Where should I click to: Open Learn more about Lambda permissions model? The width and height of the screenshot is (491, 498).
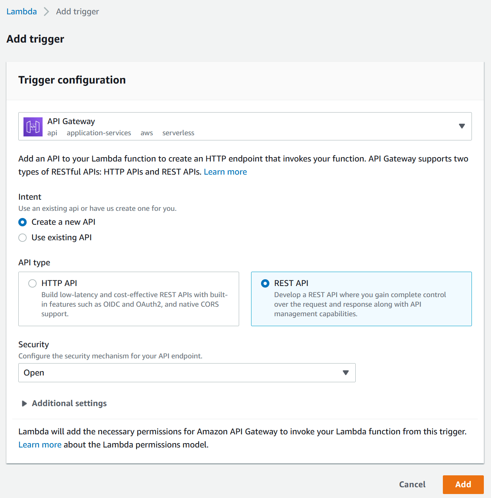tap(40, 445)
